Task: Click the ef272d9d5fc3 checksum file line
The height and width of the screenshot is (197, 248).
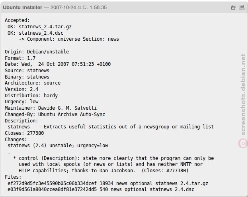Action: click(x=108, y=183)
